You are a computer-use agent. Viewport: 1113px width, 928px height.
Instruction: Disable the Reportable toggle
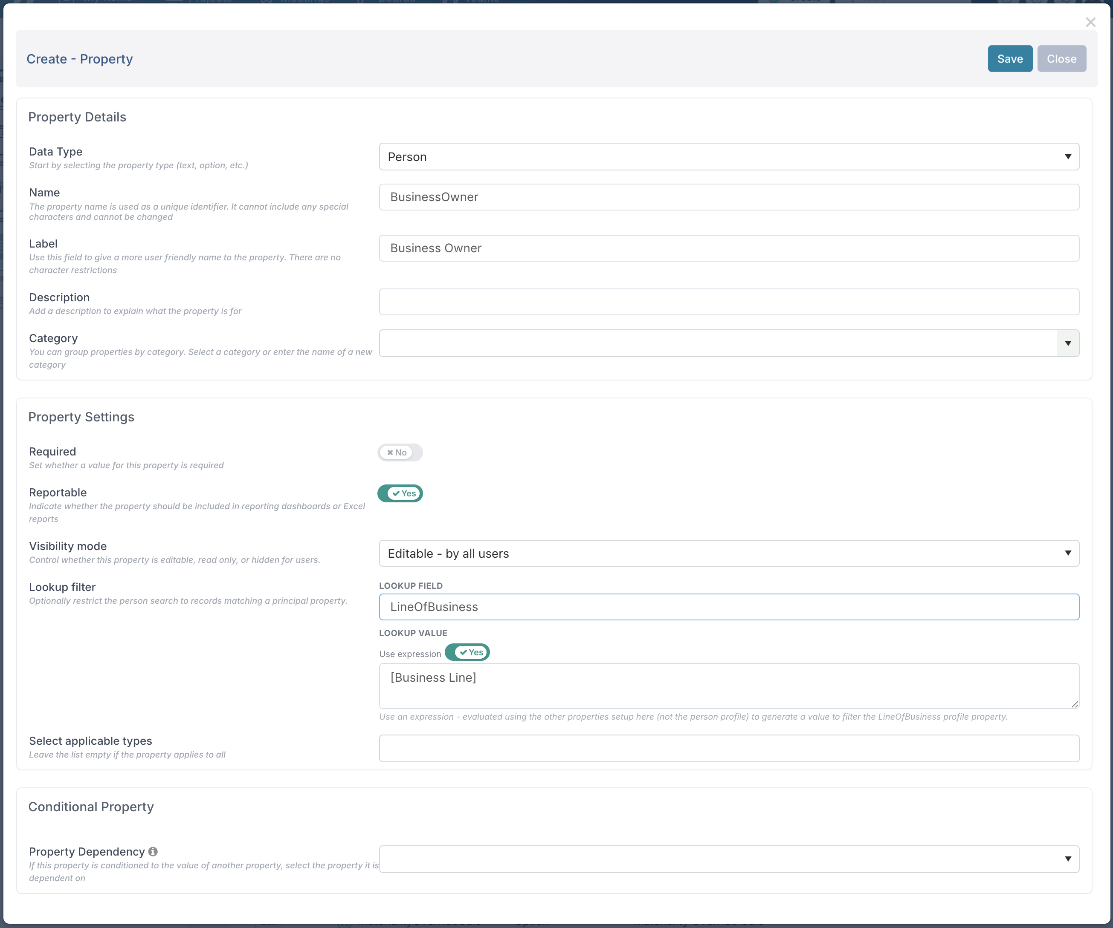(x=400, y=493)
